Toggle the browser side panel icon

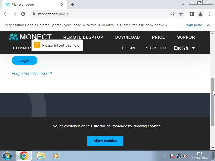(192, 14)
